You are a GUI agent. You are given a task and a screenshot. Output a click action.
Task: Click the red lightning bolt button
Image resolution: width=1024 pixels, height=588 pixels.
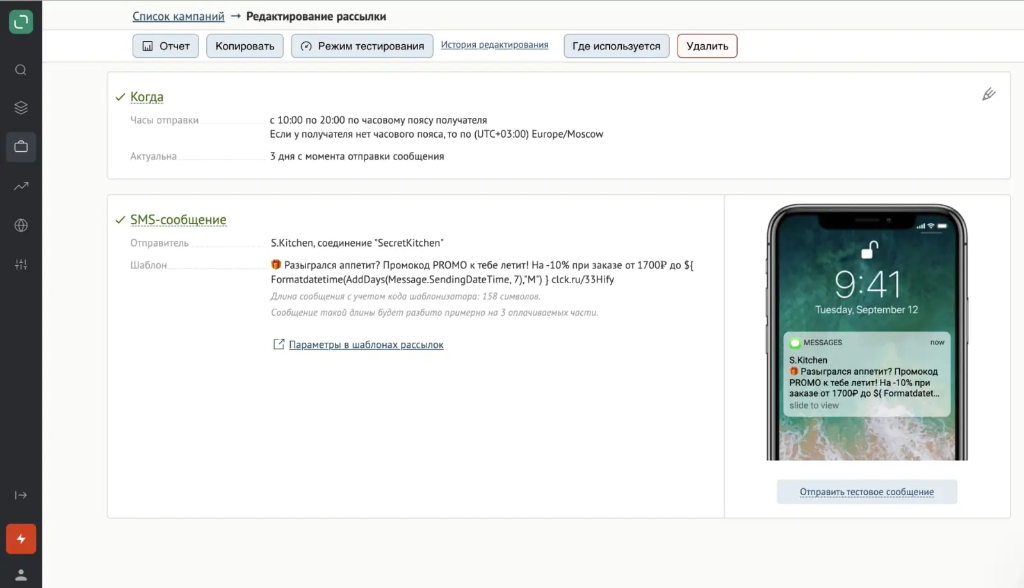tap(20, 539)
